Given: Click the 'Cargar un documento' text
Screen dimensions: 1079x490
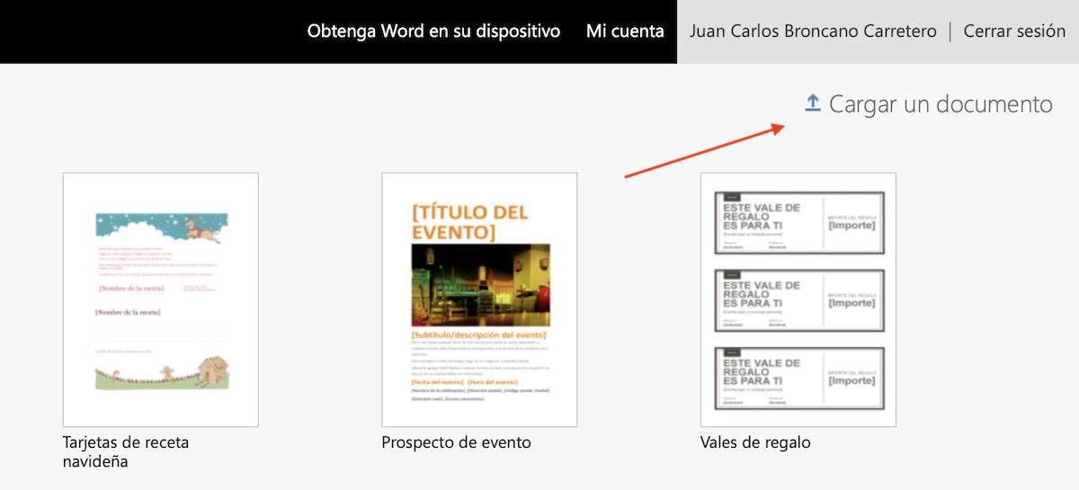Looking at the screenshot, I should click(x=940, y=104).
